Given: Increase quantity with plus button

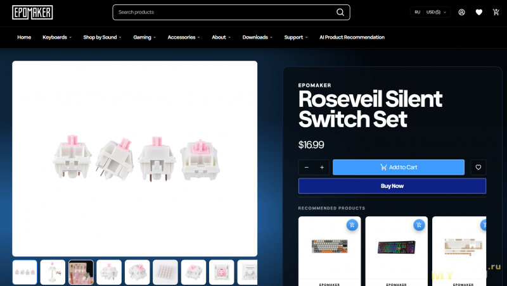Looking at the screenshot, I should [x=322, y=167].
